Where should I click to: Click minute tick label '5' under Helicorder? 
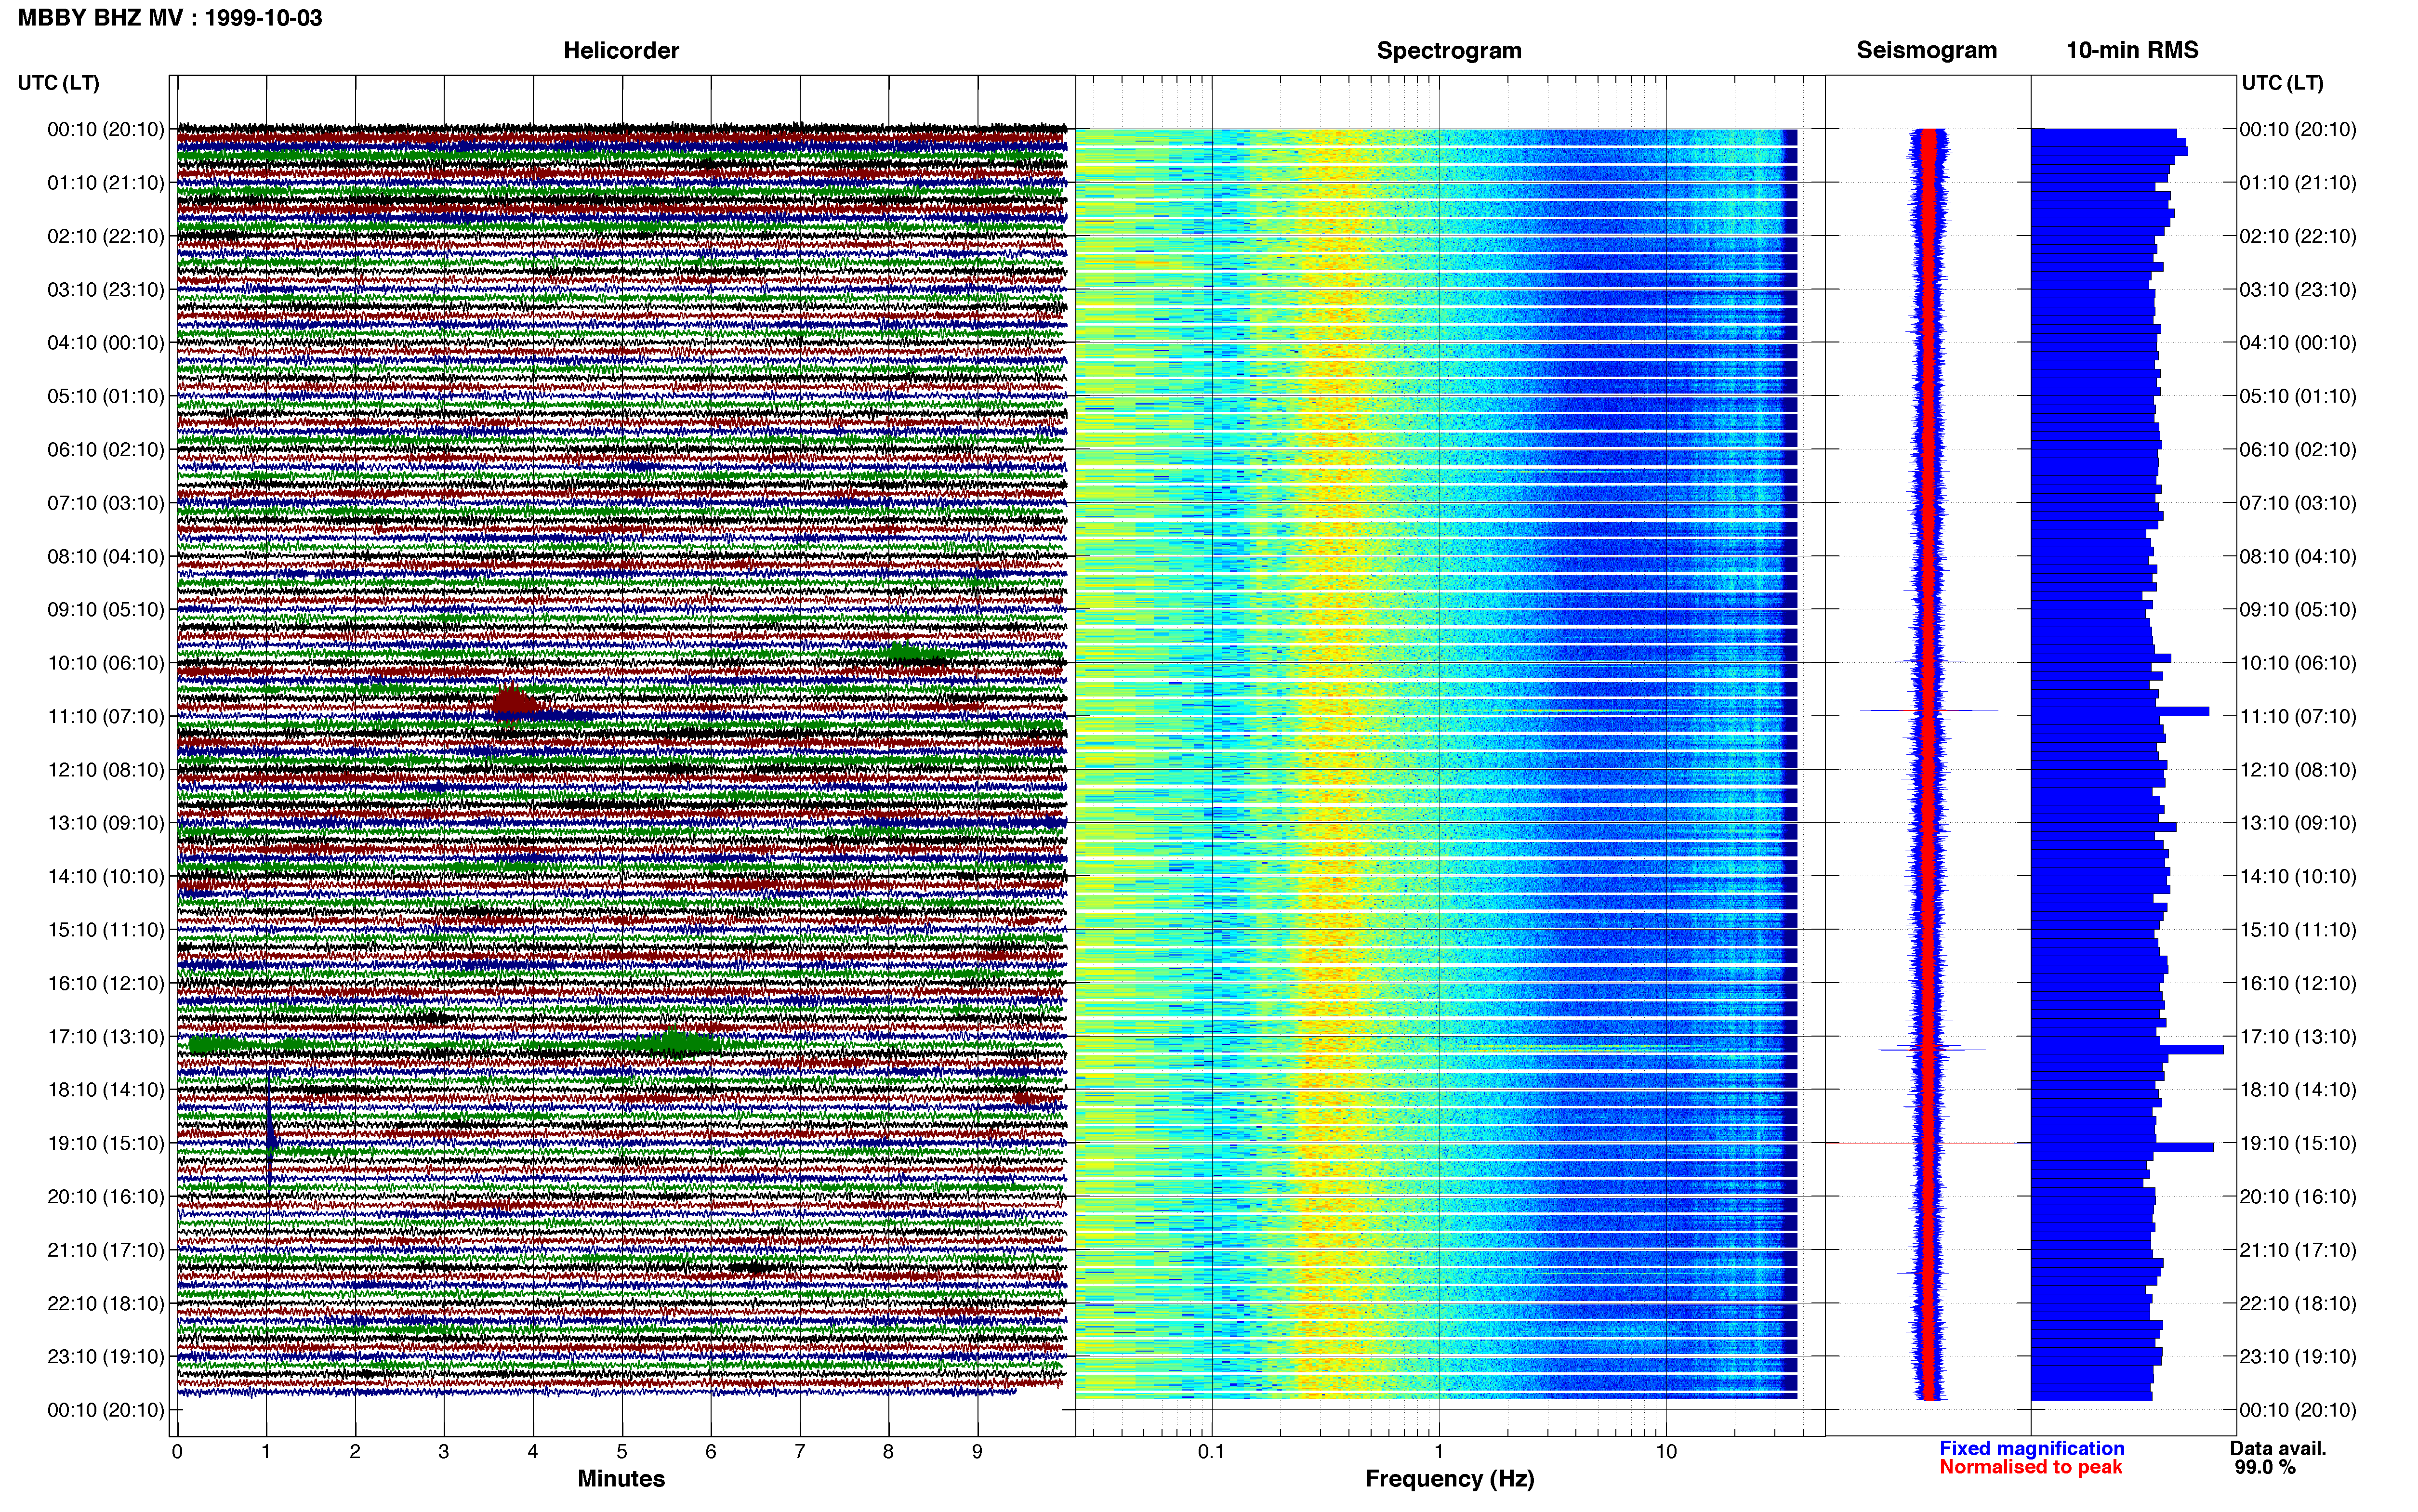click(x=622, y=1452)
